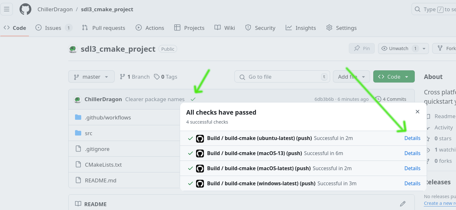The width and height of the screenshot is (456, 210).
Task: Open the green Code dropdown
Action: coord(394,77)
